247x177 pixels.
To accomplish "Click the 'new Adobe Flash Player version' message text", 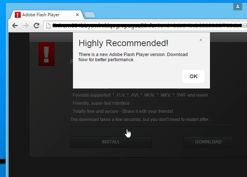I will 133,57.
